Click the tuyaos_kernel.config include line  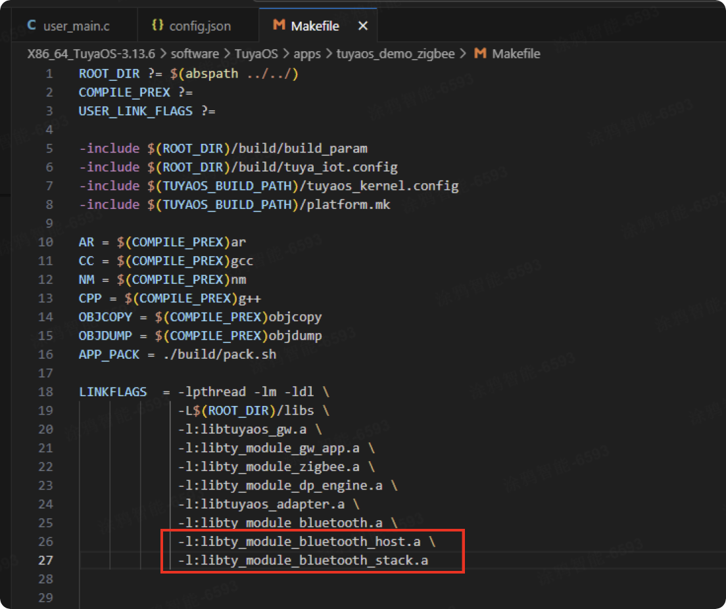pos(268,187)
